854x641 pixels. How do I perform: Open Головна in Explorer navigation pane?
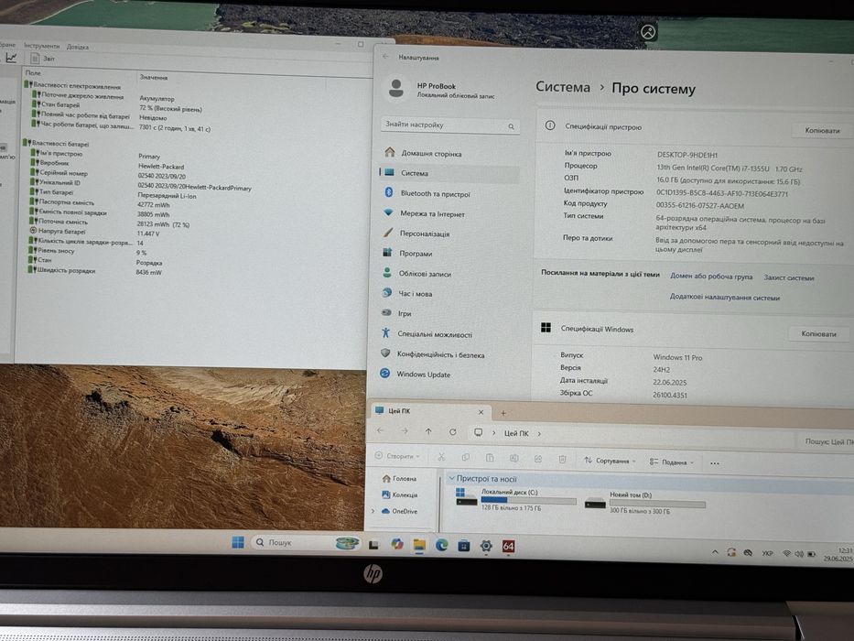click(399, 478)
